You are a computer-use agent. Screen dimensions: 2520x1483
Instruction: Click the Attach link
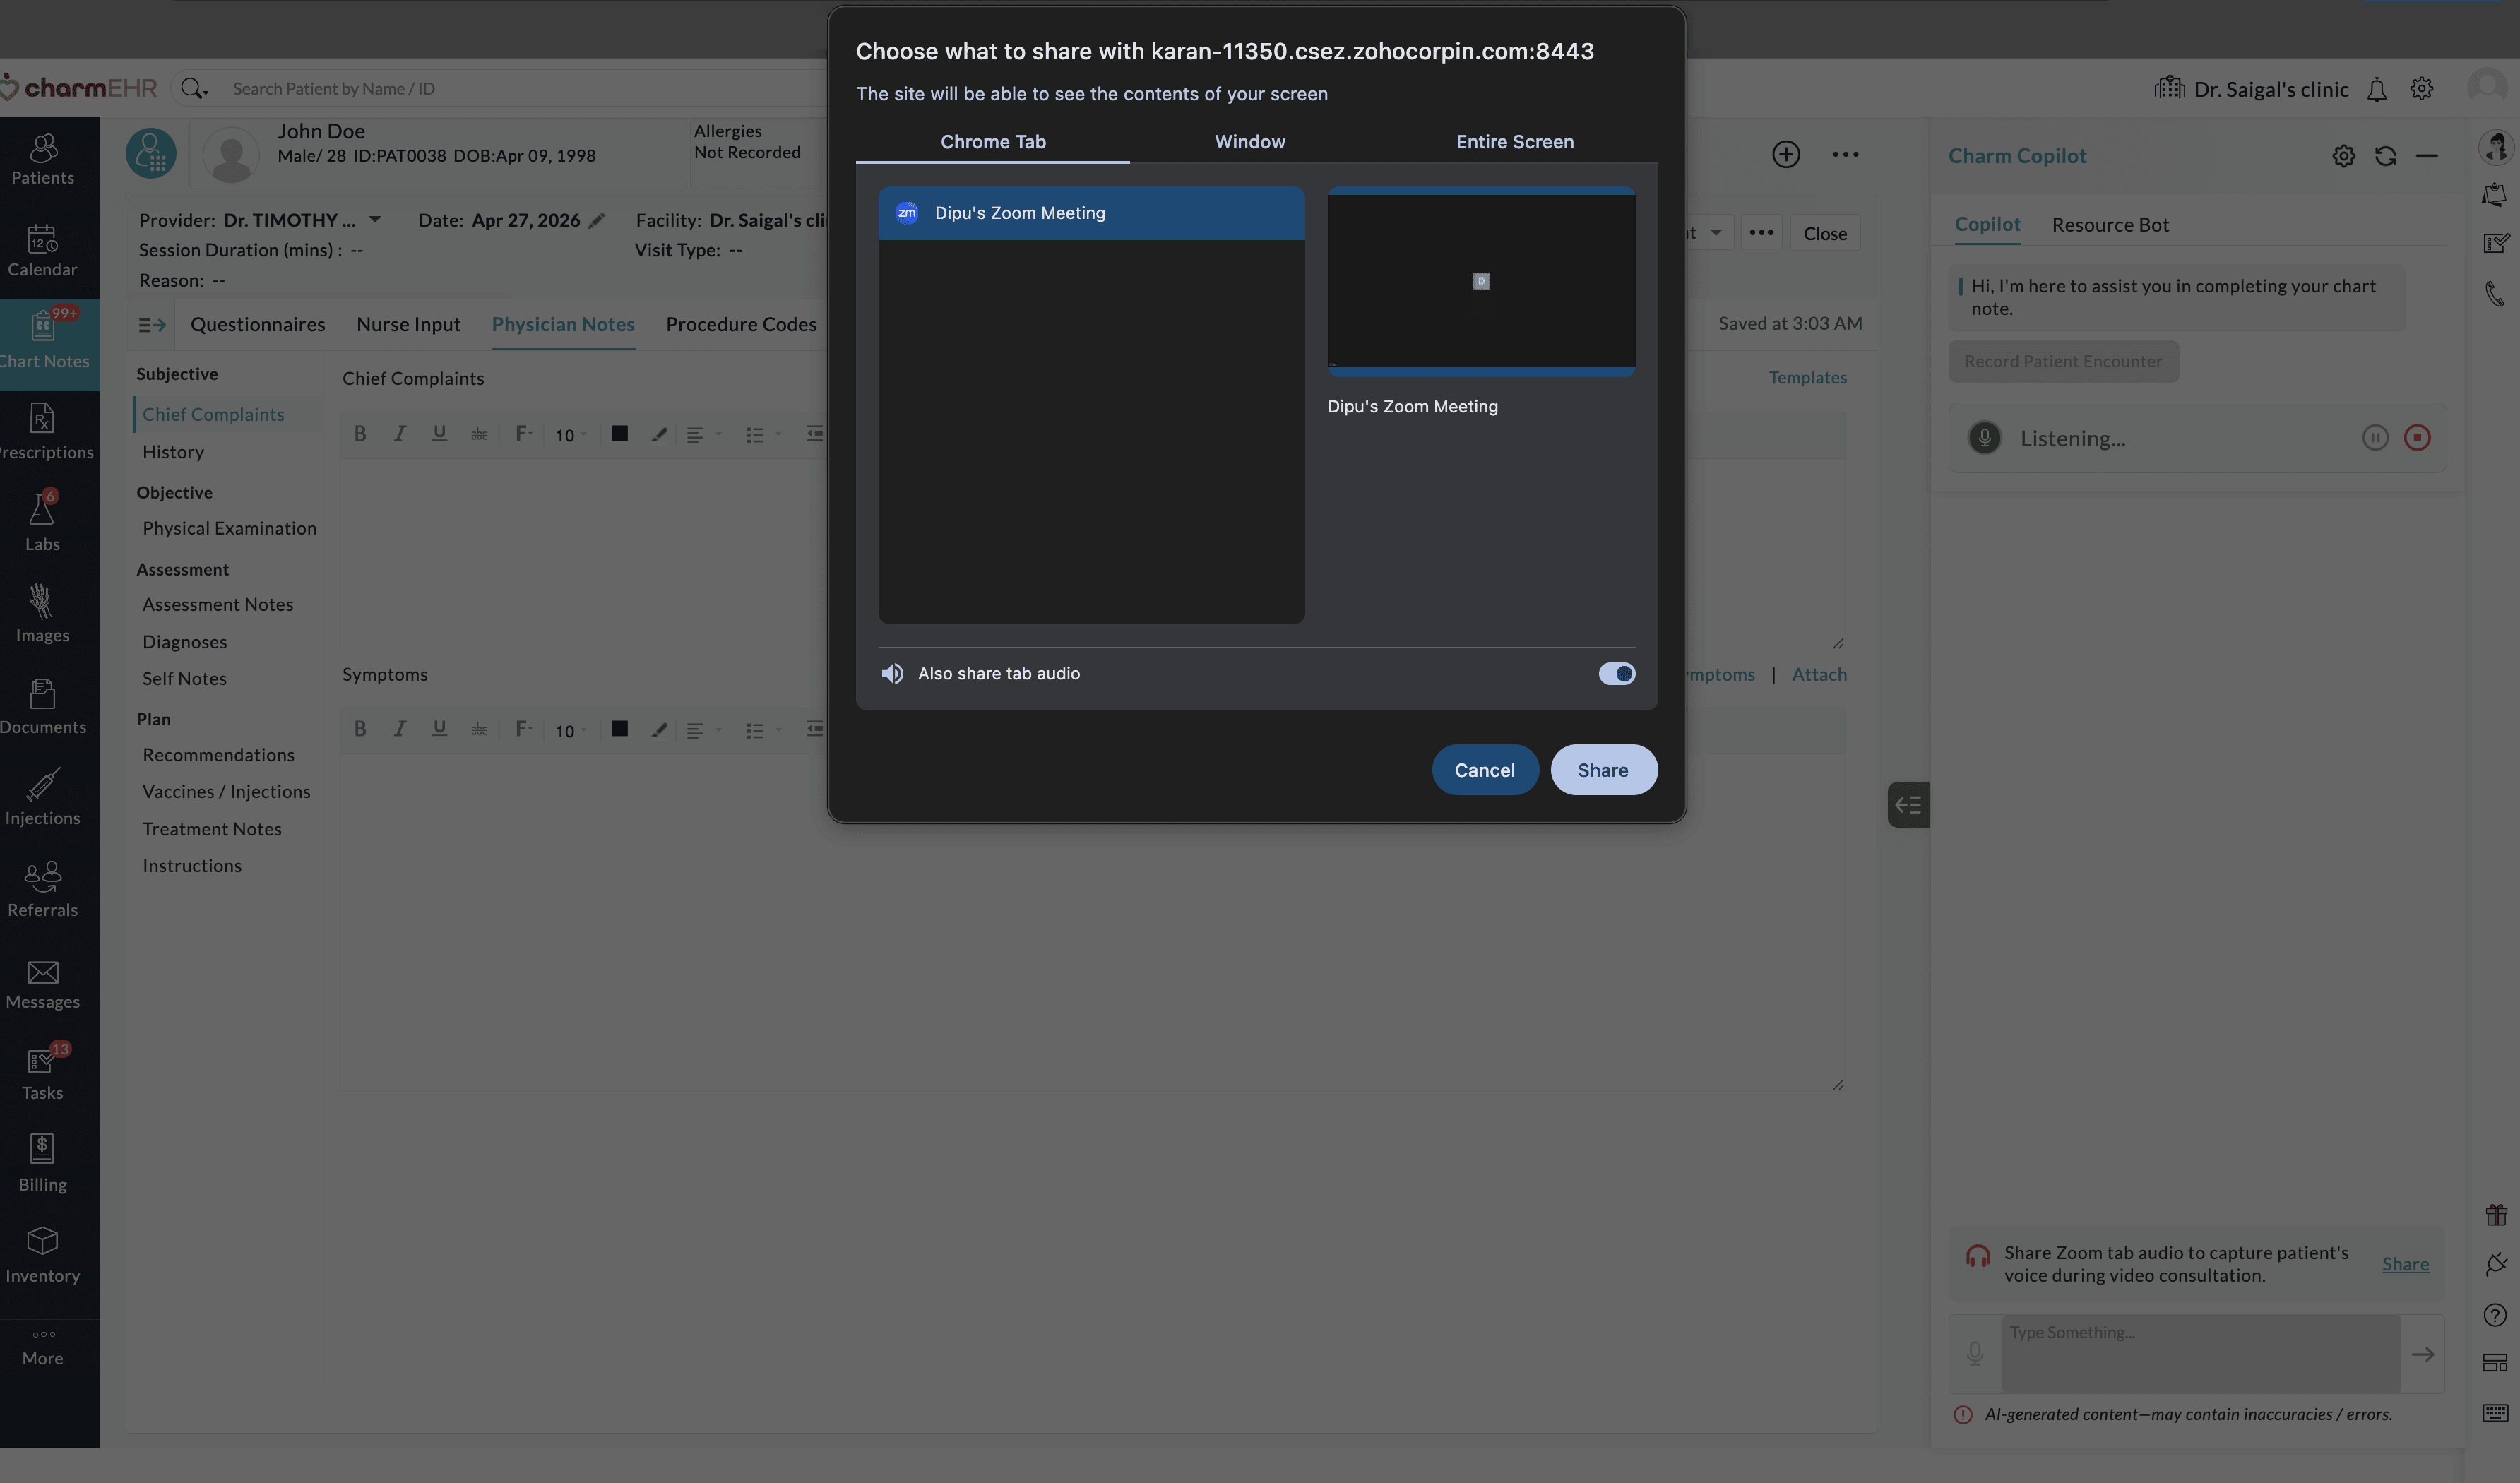pyautogui.click(x=1819, y=675)
